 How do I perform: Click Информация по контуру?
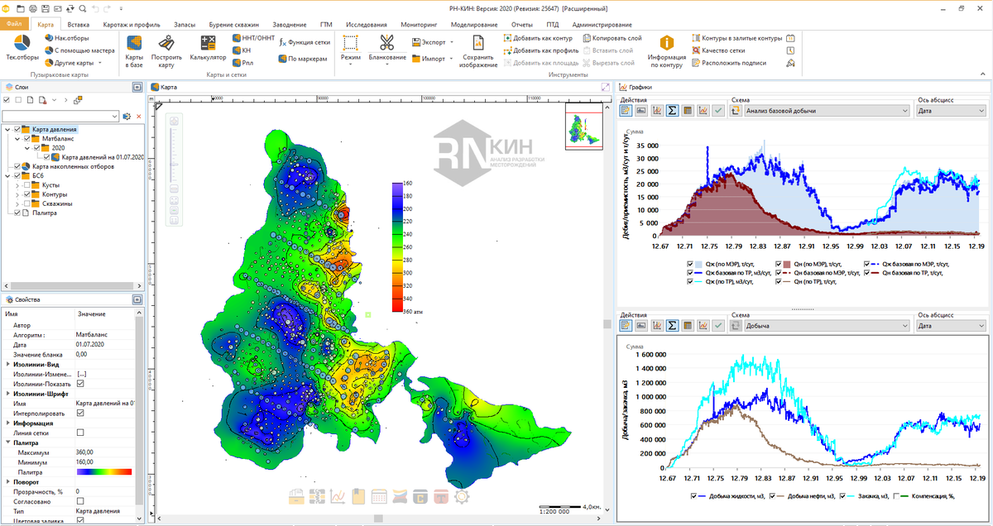666,51
